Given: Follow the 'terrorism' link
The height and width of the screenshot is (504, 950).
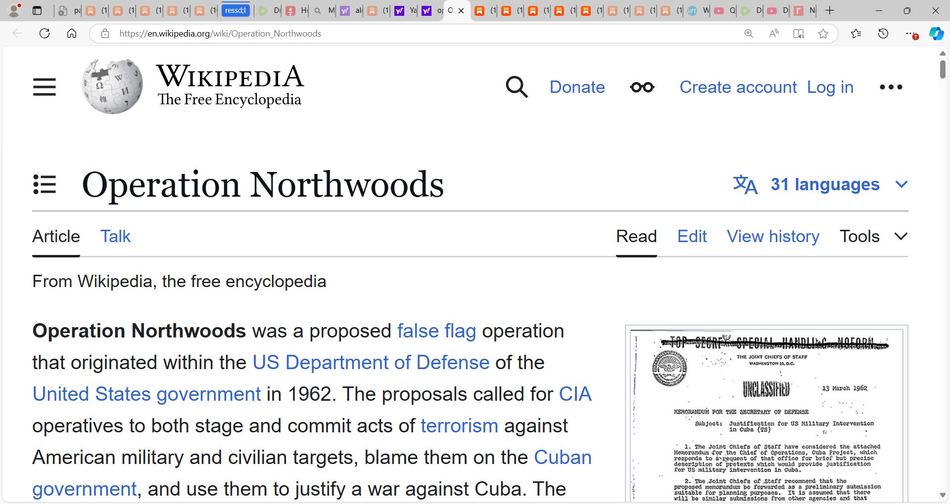Looking at the screenshot, I should pyautogui.click(x=459, y=426).
